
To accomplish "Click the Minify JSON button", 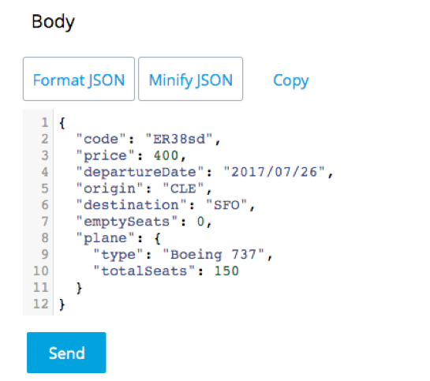I will [x=191, y=79].
